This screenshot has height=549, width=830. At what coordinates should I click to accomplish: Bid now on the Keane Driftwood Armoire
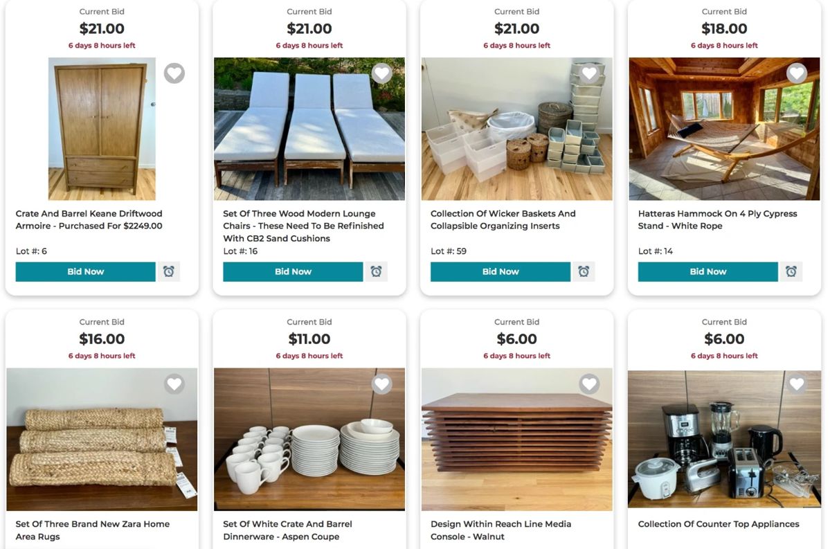coord(85,271)
